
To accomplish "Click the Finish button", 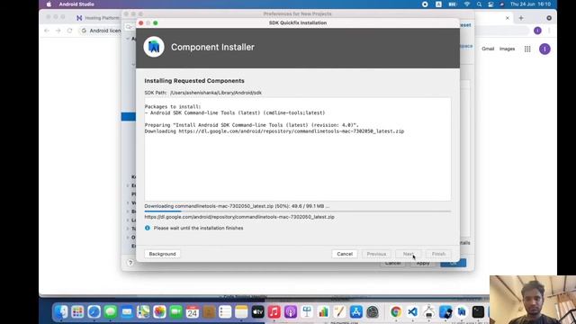I will click(438, 254).
